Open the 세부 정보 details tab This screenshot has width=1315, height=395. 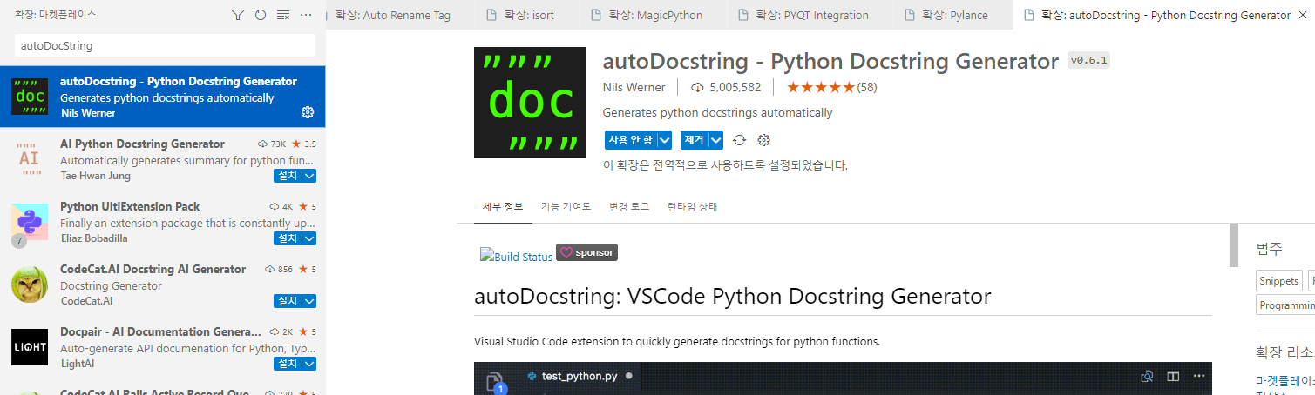pos(503,207)
